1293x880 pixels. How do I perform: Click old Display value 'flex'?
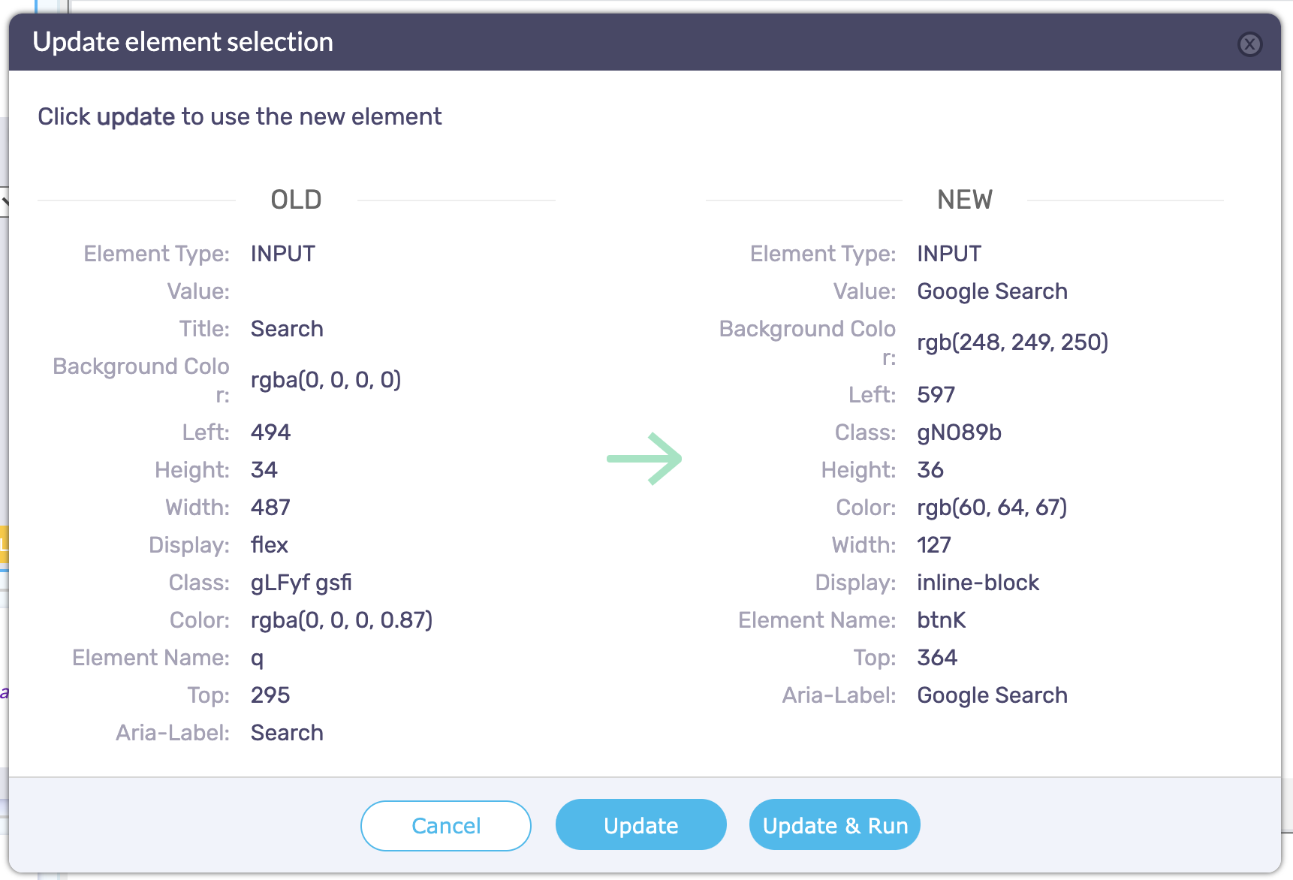tap(270, 545)
